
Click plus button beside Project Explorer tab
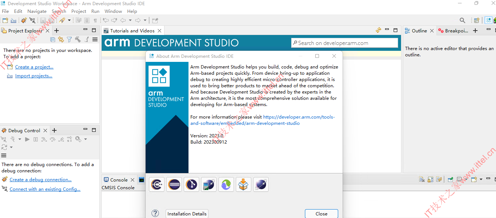57,31
